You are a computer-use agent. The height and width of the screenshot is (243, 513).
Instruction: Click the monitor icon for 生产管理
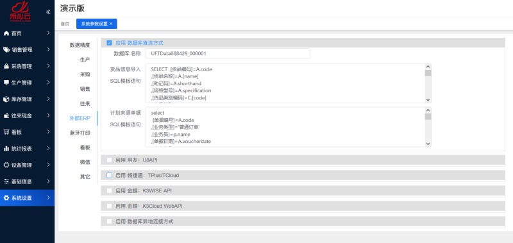(x=6, y=83)
